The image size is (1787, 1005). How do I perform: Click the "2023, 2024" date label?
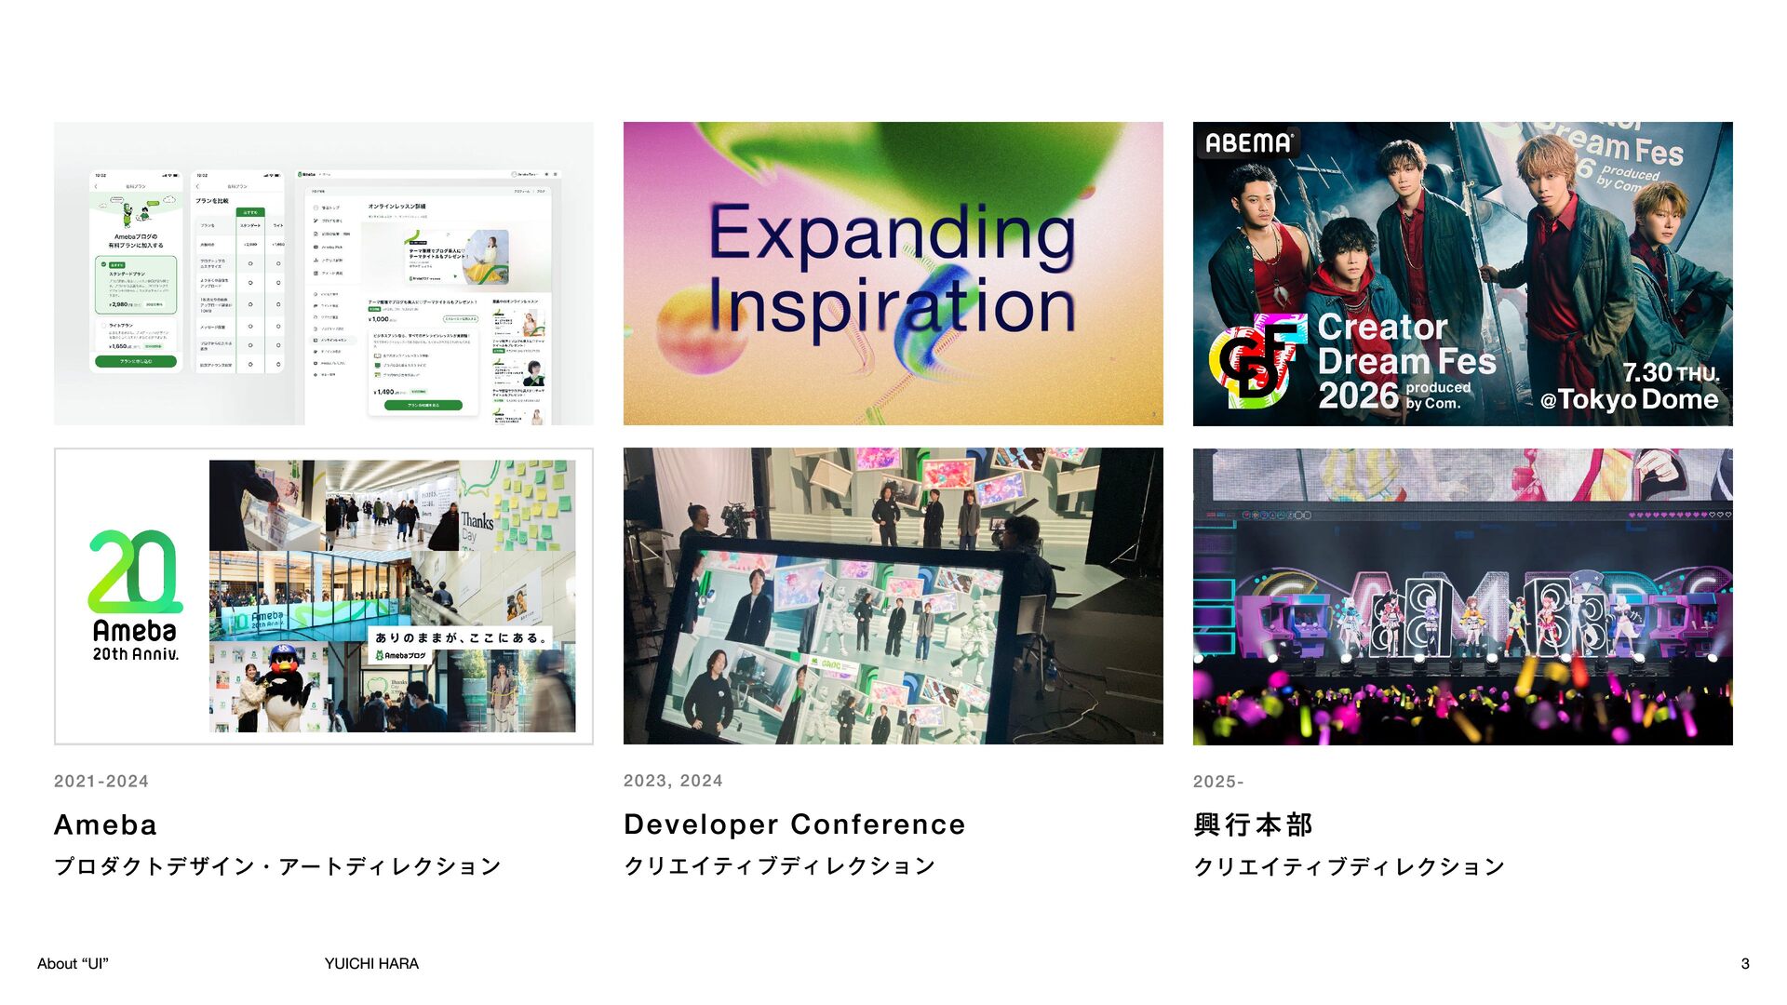point(673,781)
